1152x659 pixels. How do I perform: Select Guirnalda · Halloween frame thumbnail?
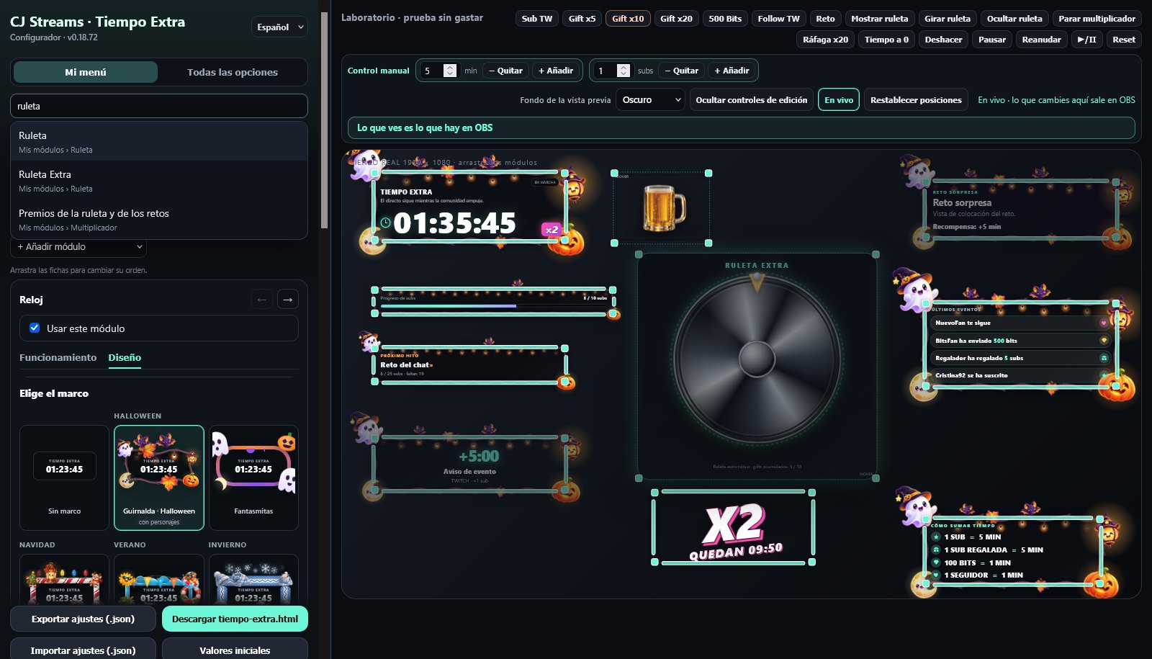(x=158, y=478)
